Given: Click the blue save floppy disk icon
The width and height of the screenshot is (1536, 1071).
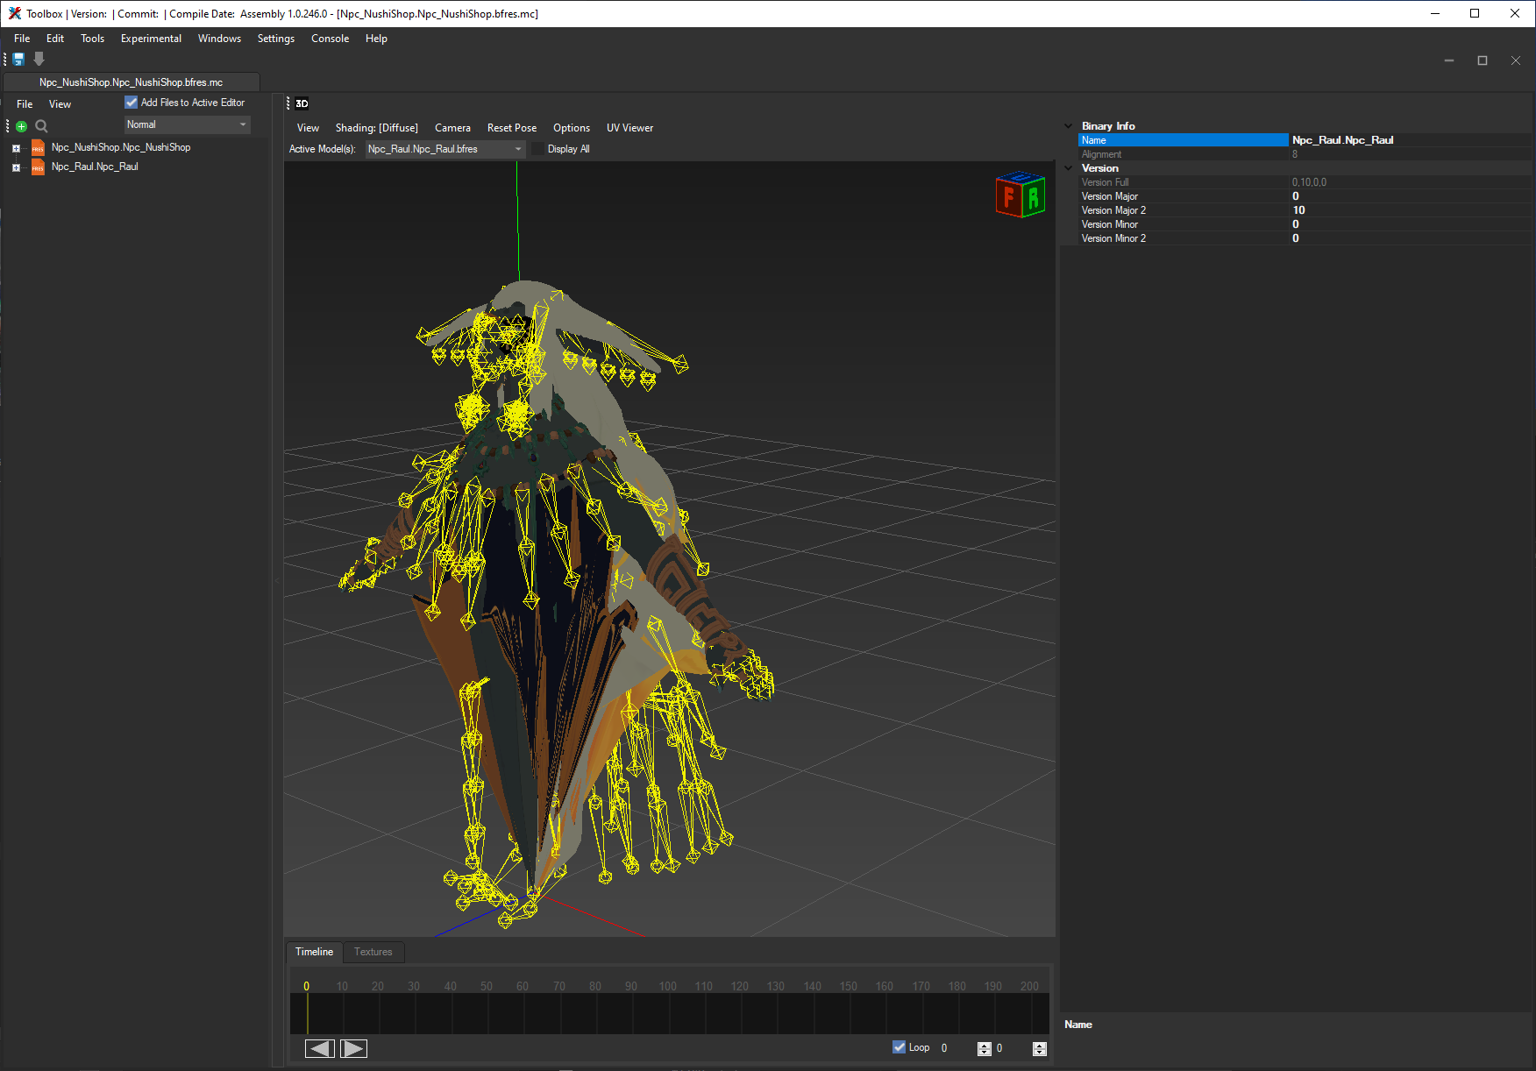Looking at the screenshot, I should coord(18,59).
